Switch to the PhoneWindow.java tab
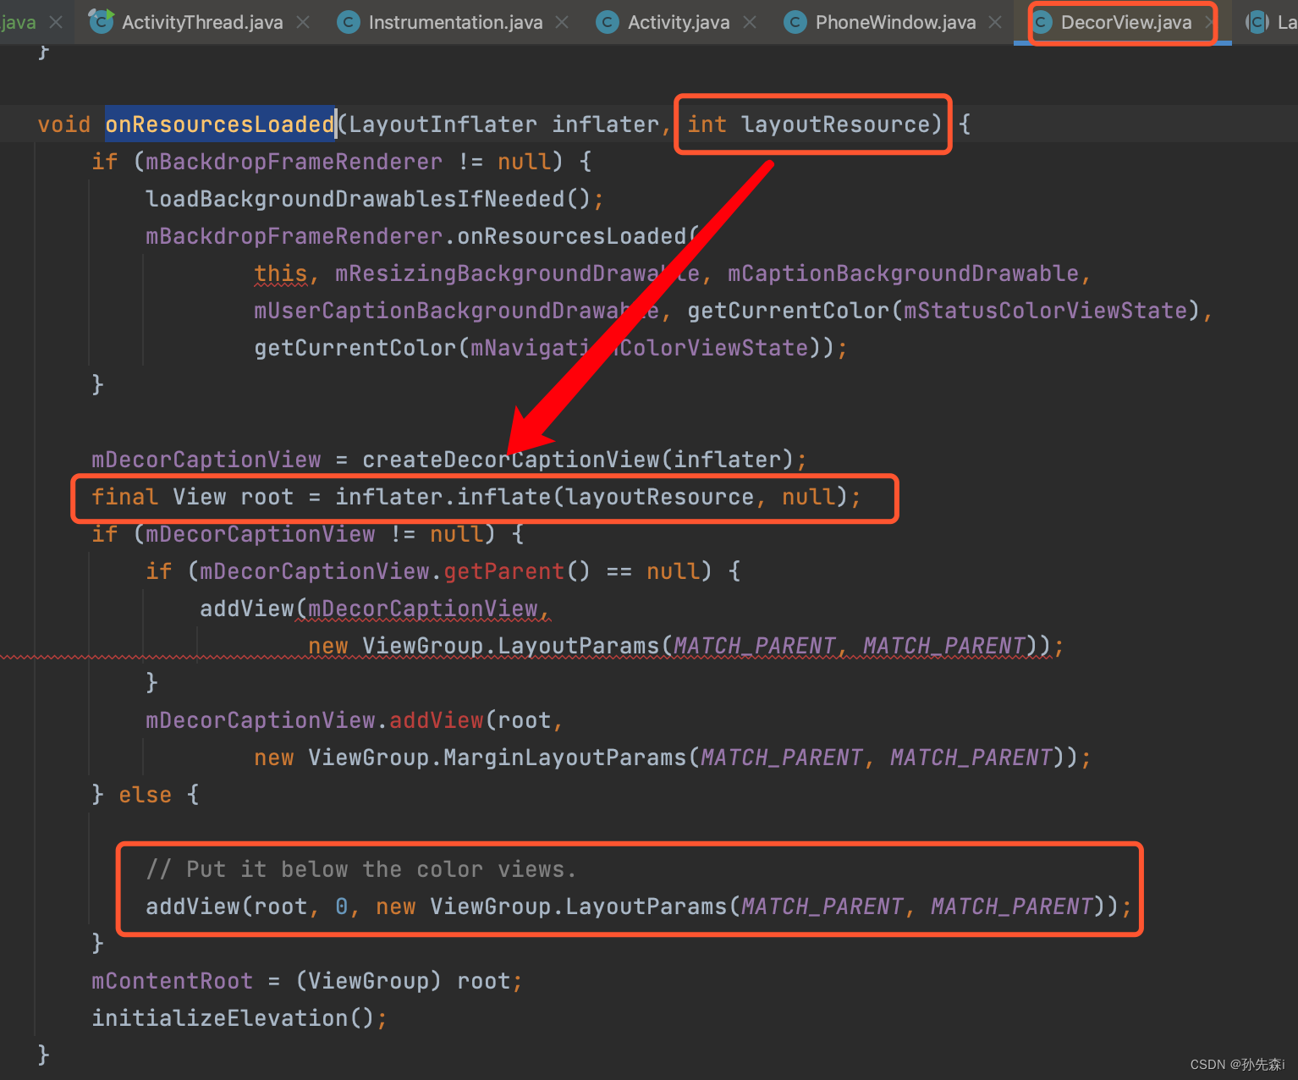The image size is (1298, 1080). [x=895, y=22]
